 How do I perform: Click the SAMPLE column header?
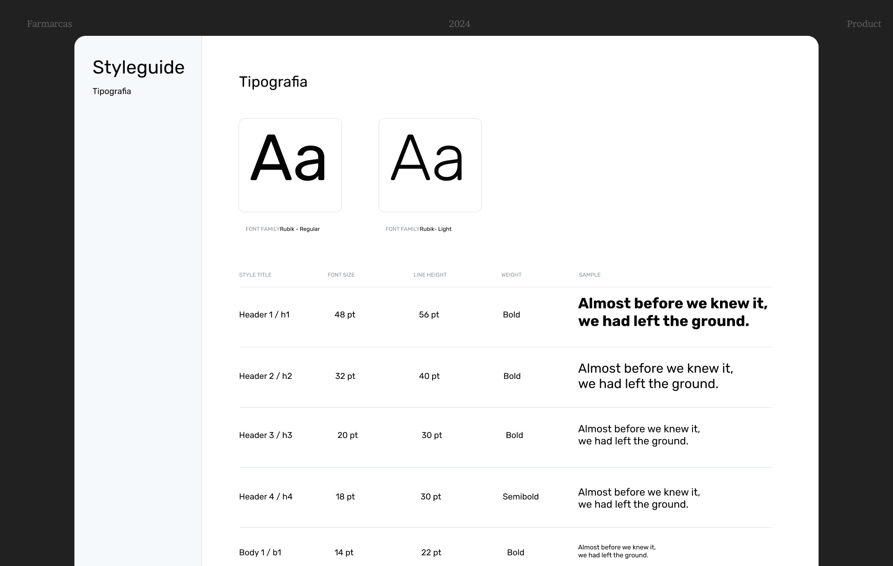click(589, 275)
